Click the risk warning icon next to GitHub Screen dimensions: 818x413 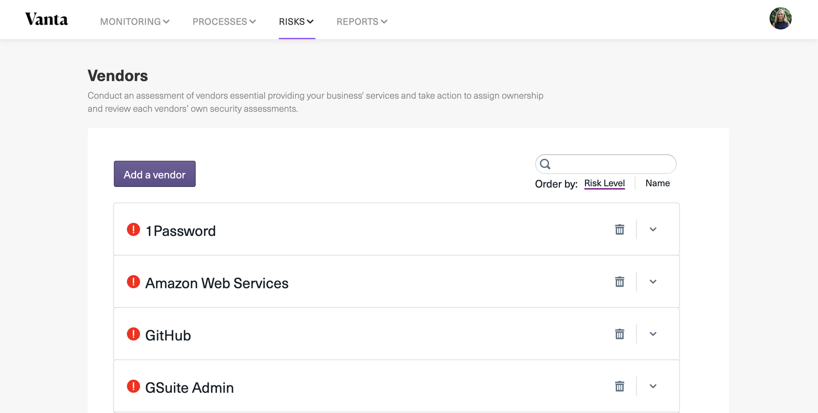pyautogui.click(x=133, y=334)
